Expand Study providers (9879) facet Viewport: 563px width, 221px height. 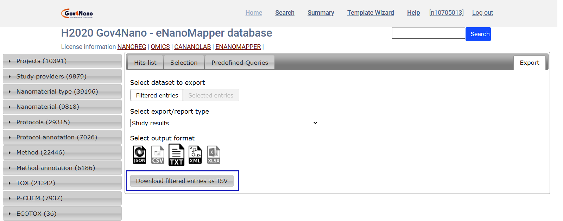coord(62,76)
